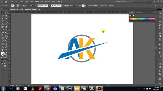Swap fill and stroke arrows
This screenshot has width=163, height=91.
[x=7, y=53]
